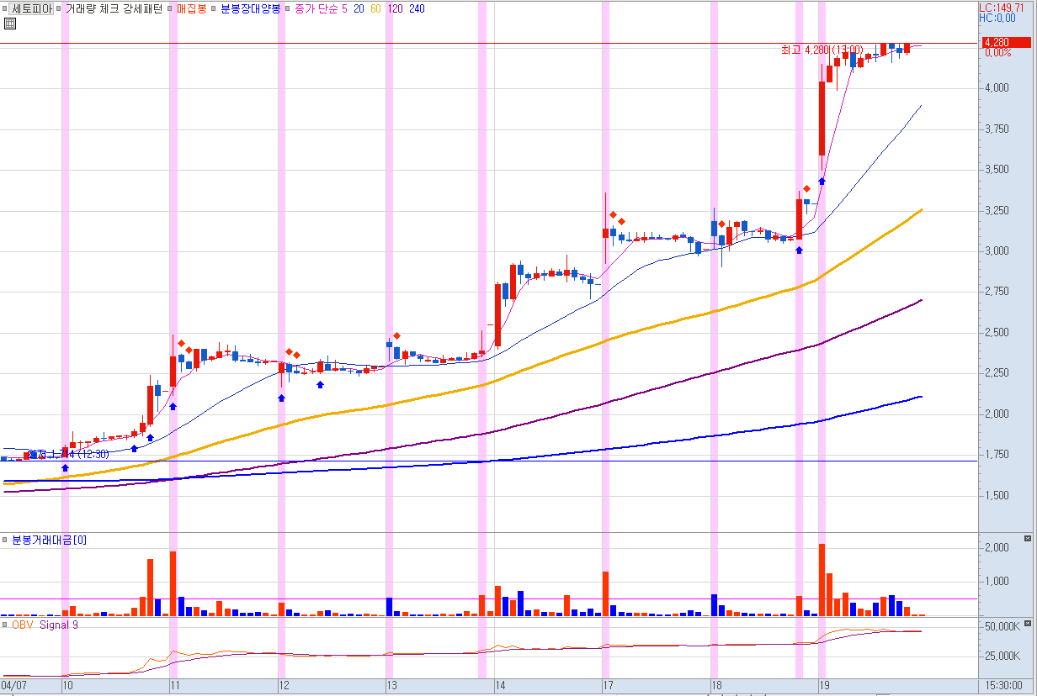Click the 25,000K OBV axis label
This screenshot has height=696, width=1037.
click(x=1002, y=656)
